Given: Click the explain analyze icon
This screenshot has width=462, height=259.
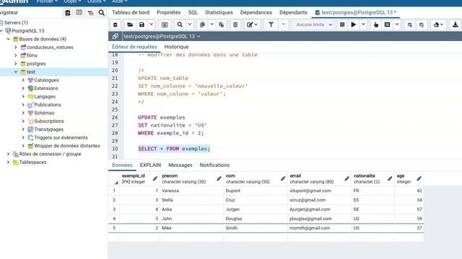Looking at the screenshot, I should [387, 24].
